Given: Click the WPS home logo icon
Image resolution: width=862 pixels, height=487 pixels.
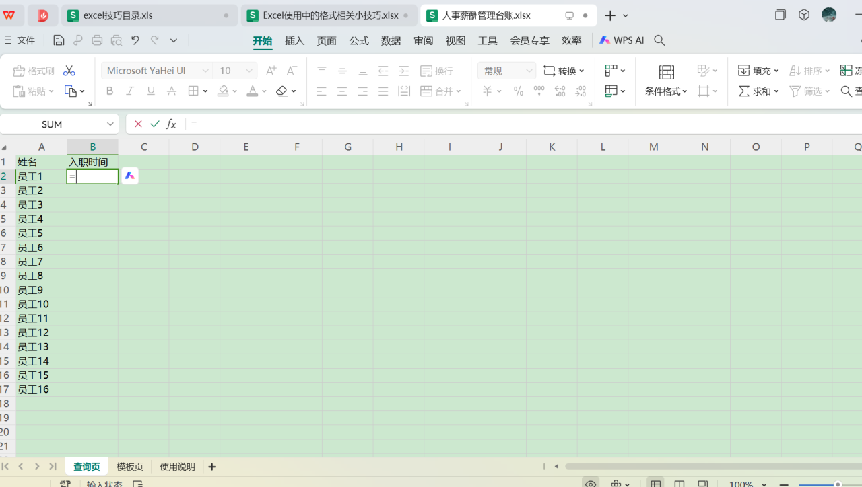Looking at the screenshot, I should (9, 15).
